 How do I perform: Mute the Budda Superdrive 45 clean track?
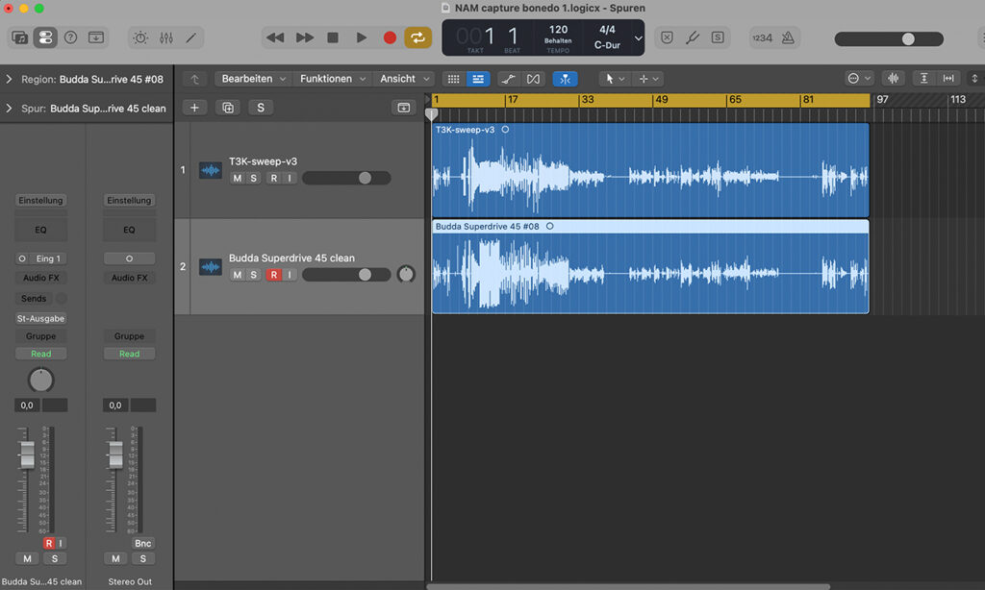237,275
